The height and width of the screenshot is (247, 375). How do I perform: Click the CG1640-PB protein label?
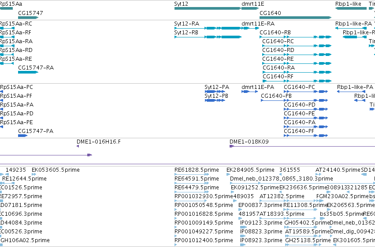pyautogui.click(x=276, y=96)
